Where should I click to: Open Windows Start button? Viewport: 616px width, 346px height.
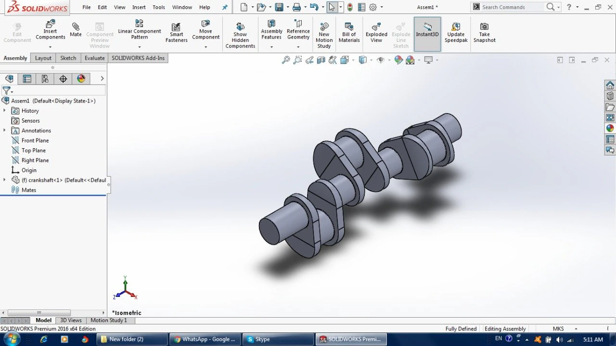point(11,339)
